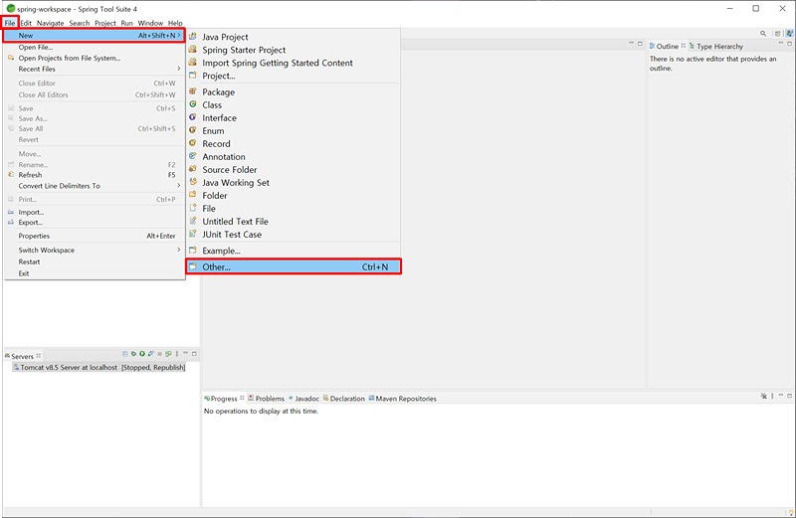Start server in debug mode icon
Image resolution: width=796 pixels, height=518 pixels.
click(133, 354)
